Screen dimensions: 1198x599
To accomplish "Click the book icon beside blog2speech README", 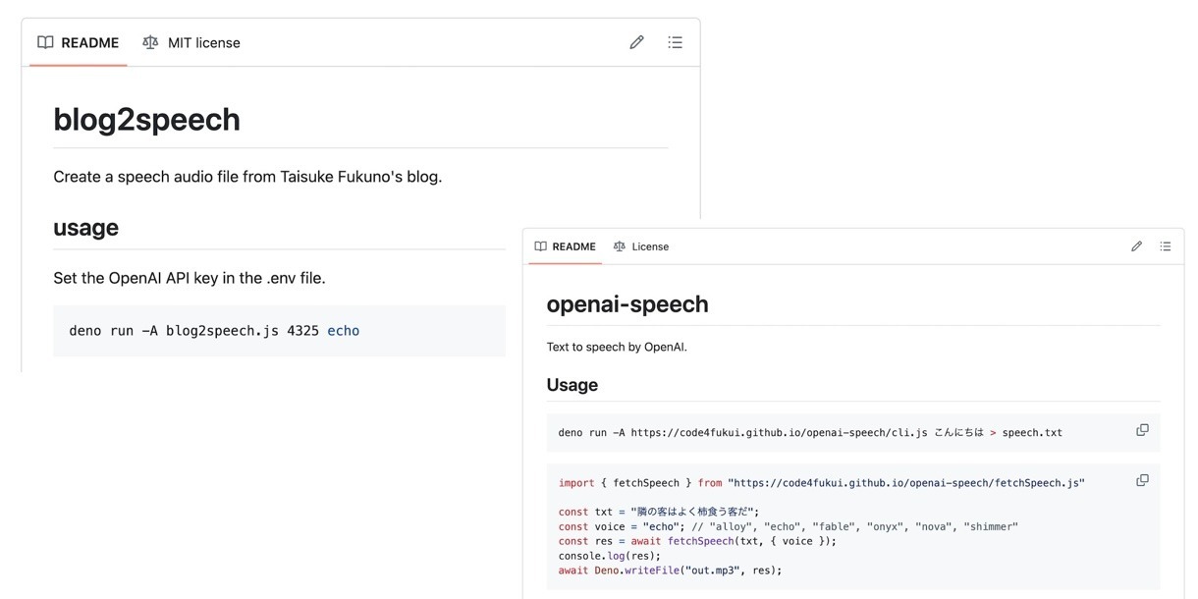I will [x=45, y=42].
